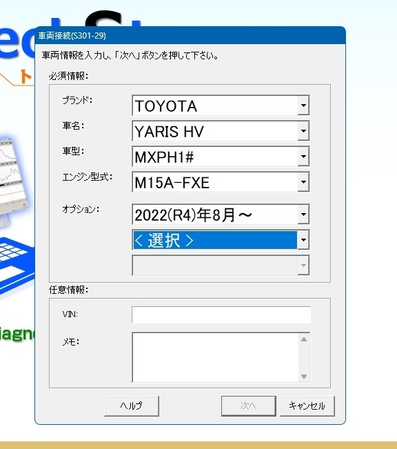Open the ブランド dropdown showing TOYOTA
This screenshot has height=449, width=397.
click(x=221, y=106)
